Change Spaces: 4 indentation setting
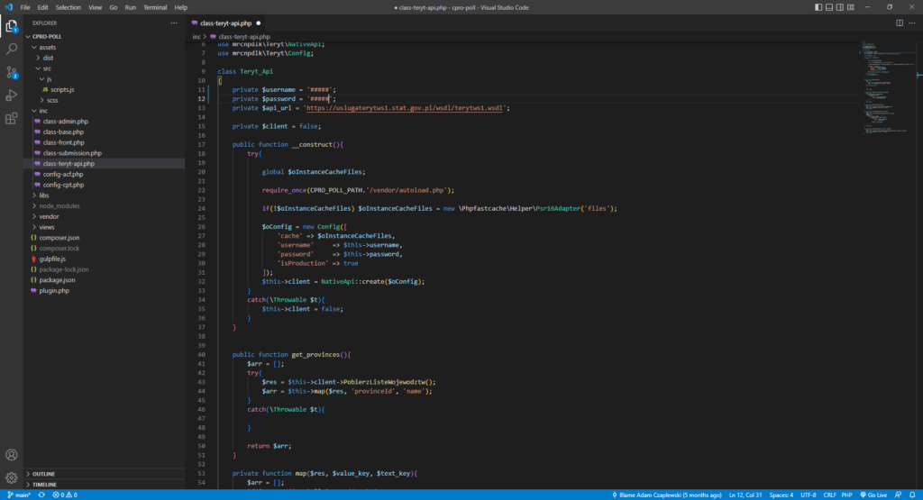923x500 pixels. 781,495
